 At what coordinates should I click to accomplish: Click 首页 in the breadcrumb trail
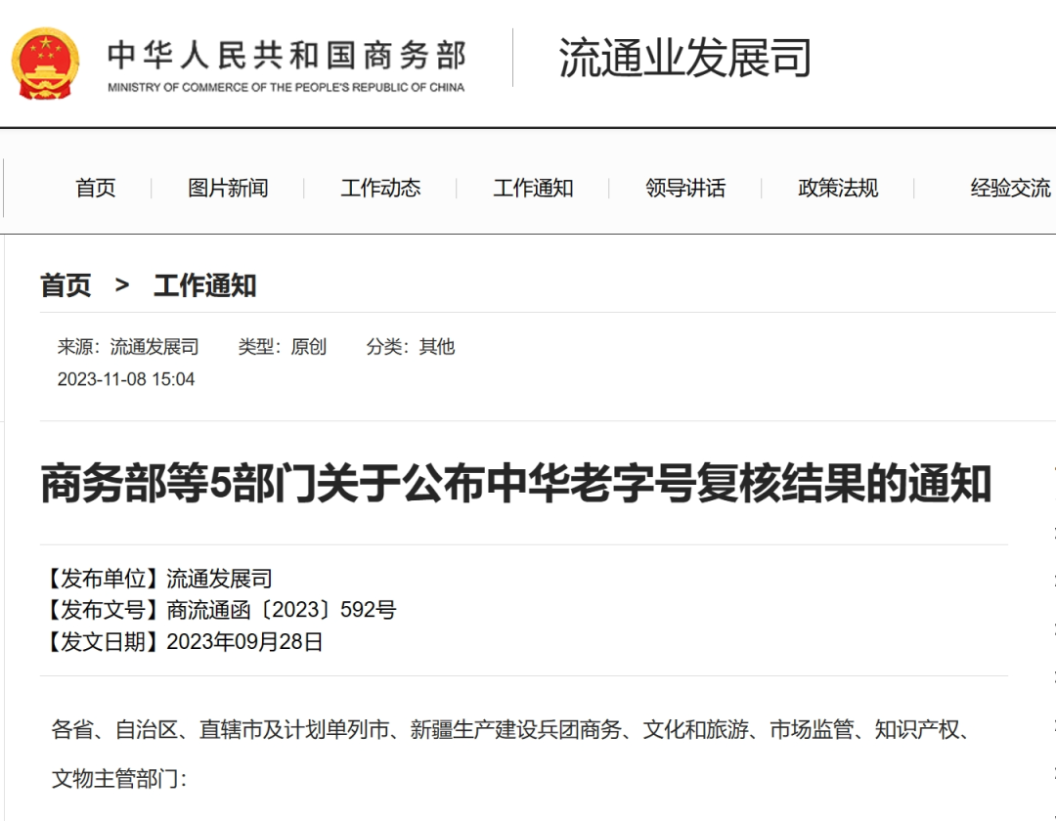tap(66, 285)
